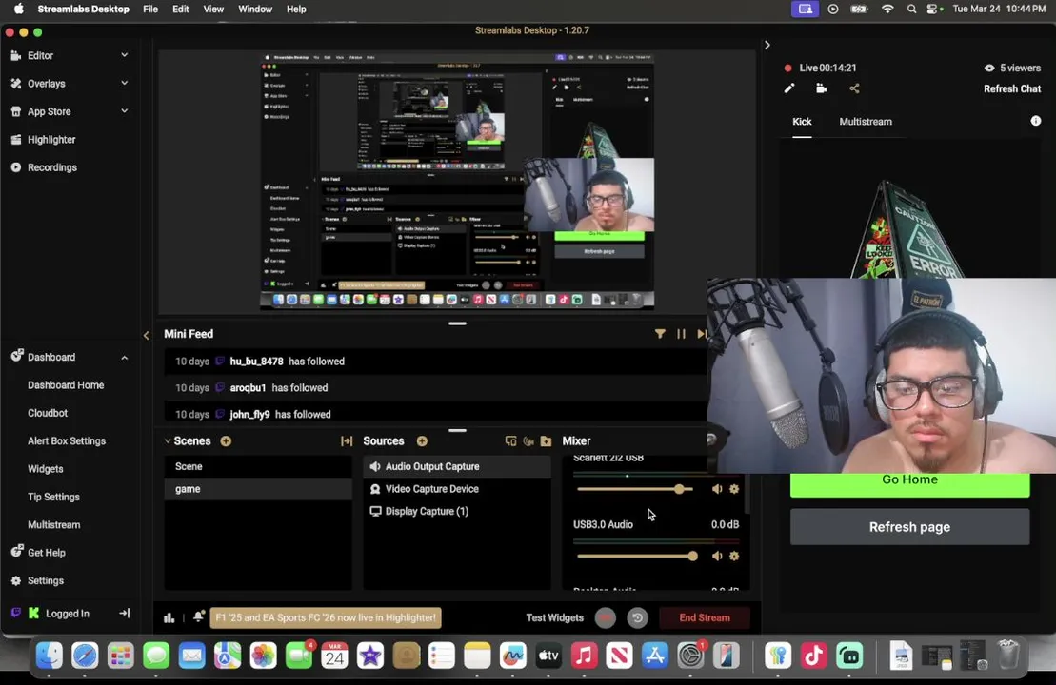Screen dimensions: 1056x685
Task: Open the Highlighter announcement banner
Action: click(326, 617)
